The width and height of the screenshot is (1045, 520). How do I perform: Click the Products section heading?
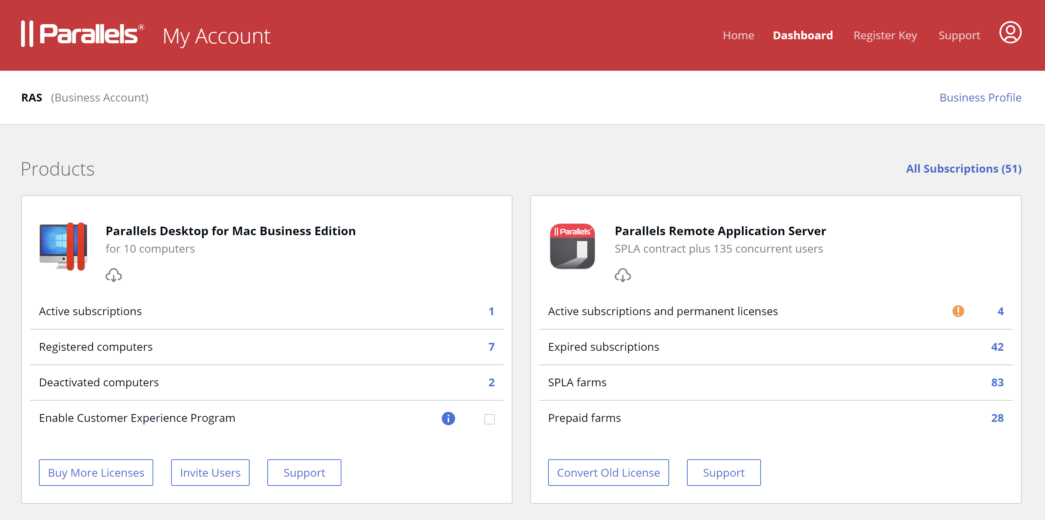(x=58, y=169)
